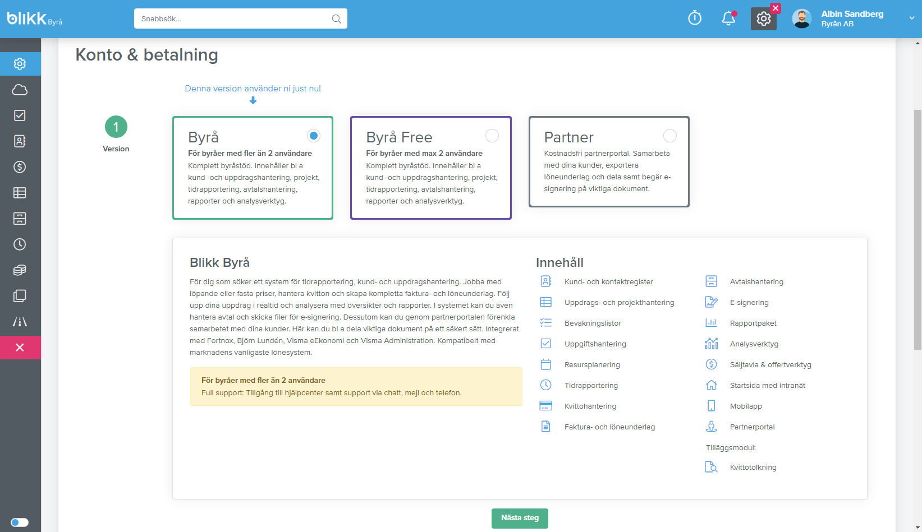The image size is (922, 532).
Task: Click the Kvittotolkning label
Action: pos(753,468)
